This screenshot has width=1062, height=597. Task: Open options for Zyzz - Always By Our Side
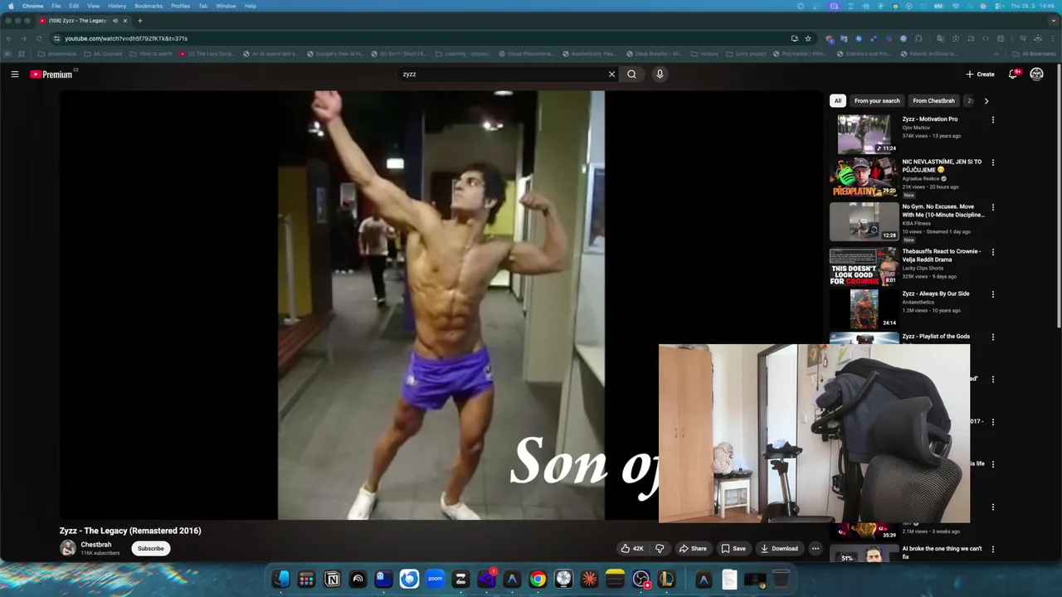[x=992, y=294]
